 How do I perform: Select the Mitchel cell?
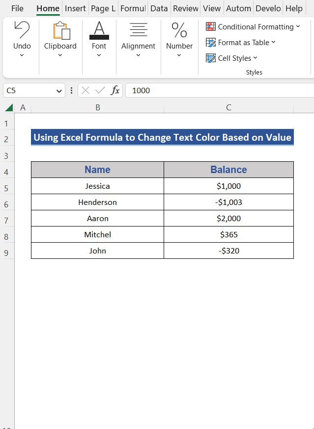(98, 234)
